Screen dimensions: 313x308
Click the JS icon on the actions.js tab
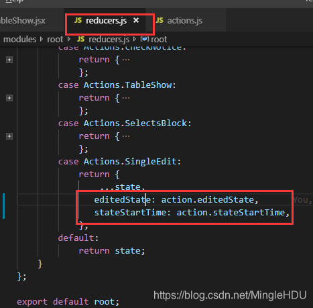pyautogui.click(x=160, y=20)
